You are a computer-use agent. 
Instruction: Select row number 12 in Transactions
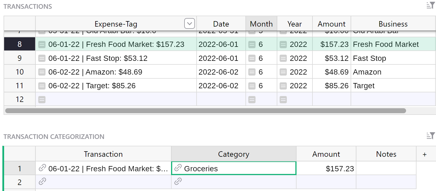(19, 99)
